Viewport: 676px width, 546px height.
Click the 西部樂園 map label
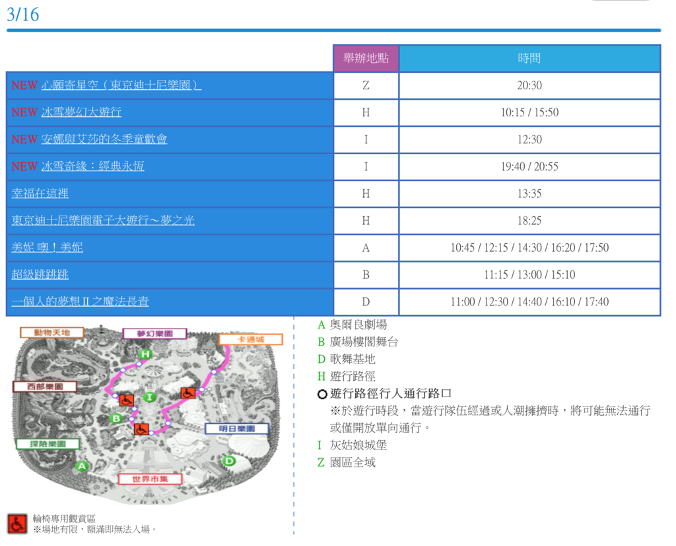45,386
